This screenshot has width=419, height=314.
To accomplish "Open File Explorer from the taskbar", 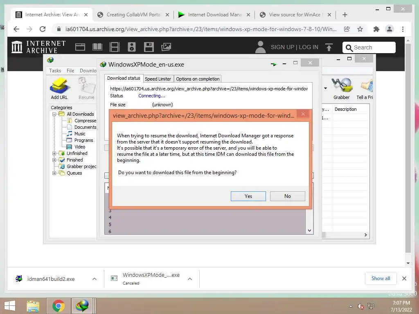I will [x=33, y=306].
